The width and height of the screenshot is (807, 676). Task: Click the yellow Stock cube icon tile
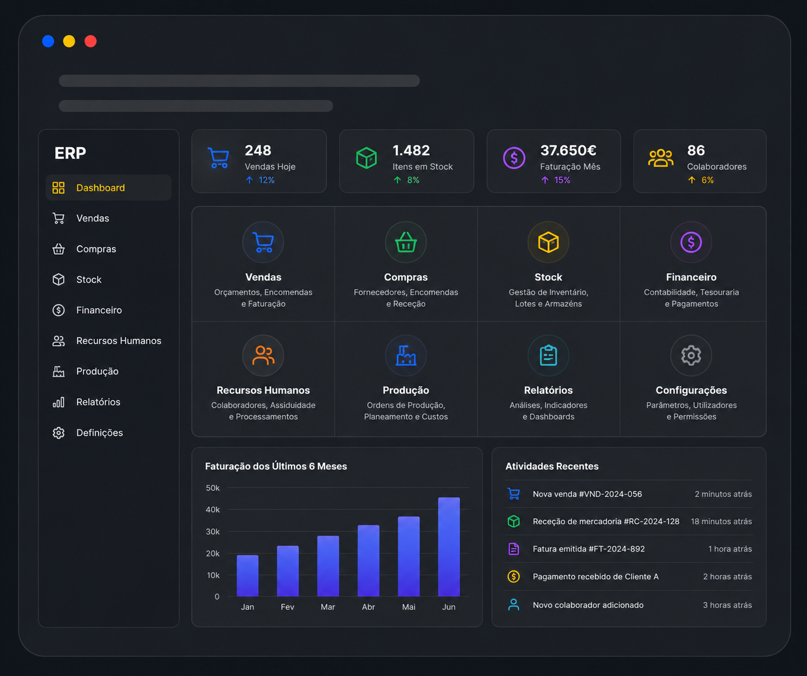[x=548, y=242]
